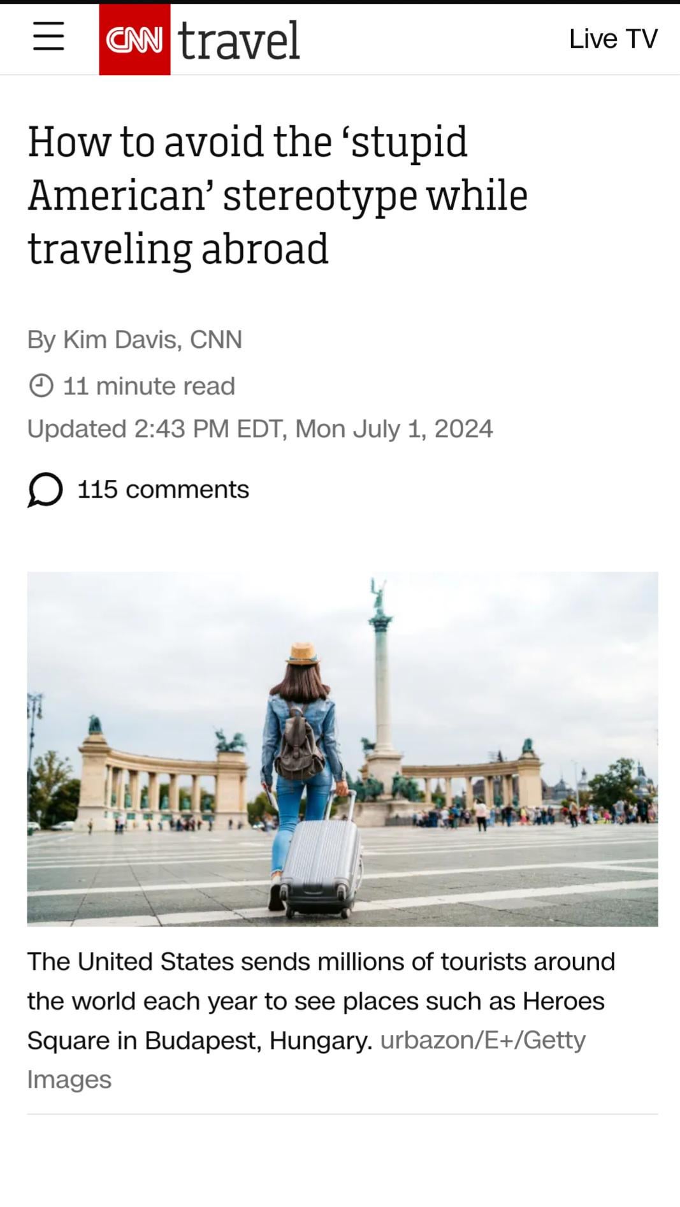Click the article headline about stereotypes

coord(278,194)
